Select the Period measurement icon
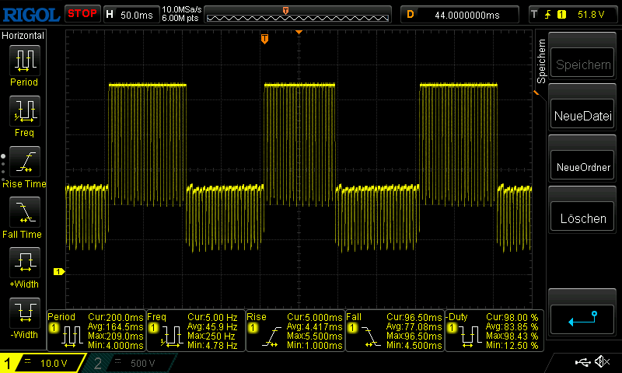 click(25, 61)
